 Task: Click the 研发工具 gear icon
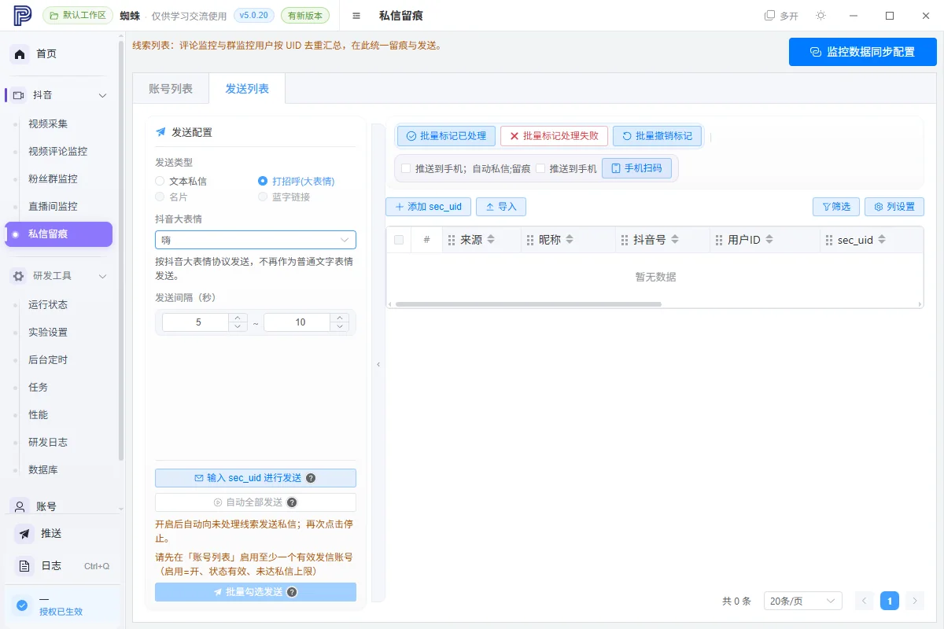19,276
